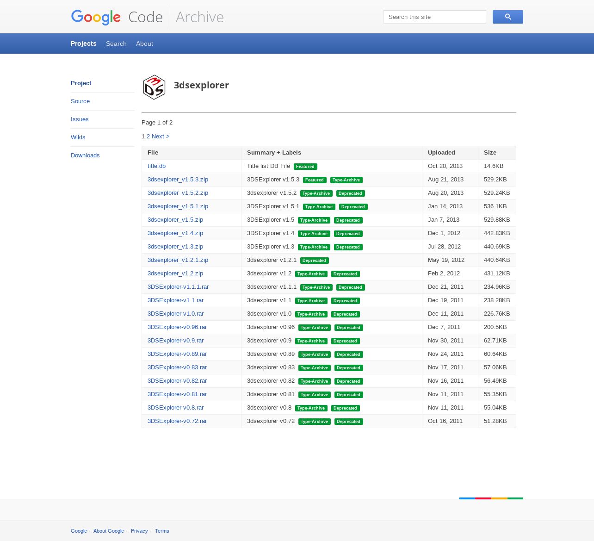This screenshot has height=541, width=594.
Task: Click the blue search magnifier button
Action: (507, 17)
